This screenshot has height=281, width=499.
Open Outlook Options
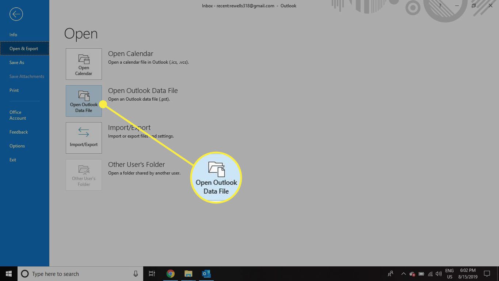click(x=17, y=146)
